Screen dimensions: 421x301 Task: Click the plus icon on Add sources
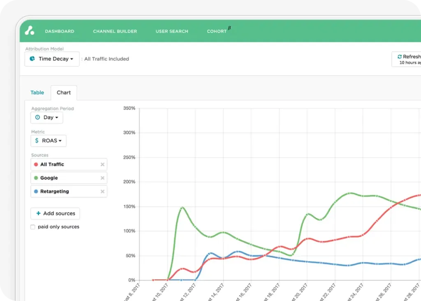38,214
